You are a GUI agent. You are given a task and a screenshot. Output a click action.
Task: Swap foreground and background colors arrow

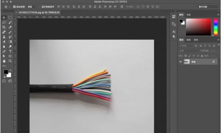point(10,70)
